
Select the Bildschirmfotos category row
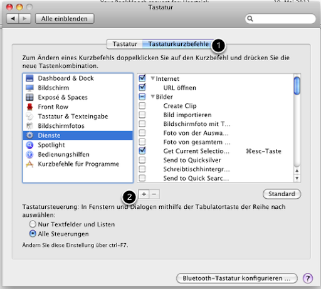coord(78,126)
